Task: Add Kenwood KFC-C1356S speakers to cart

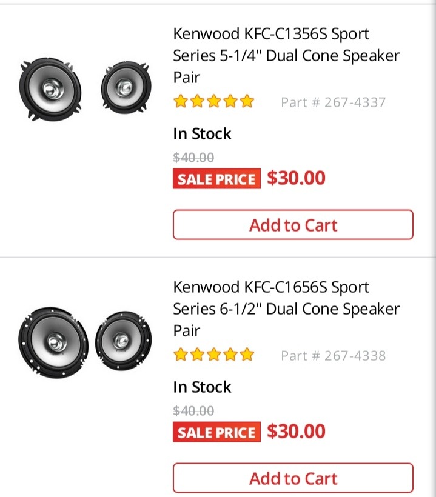Action: pyautogui.click(x=293, y=225)
